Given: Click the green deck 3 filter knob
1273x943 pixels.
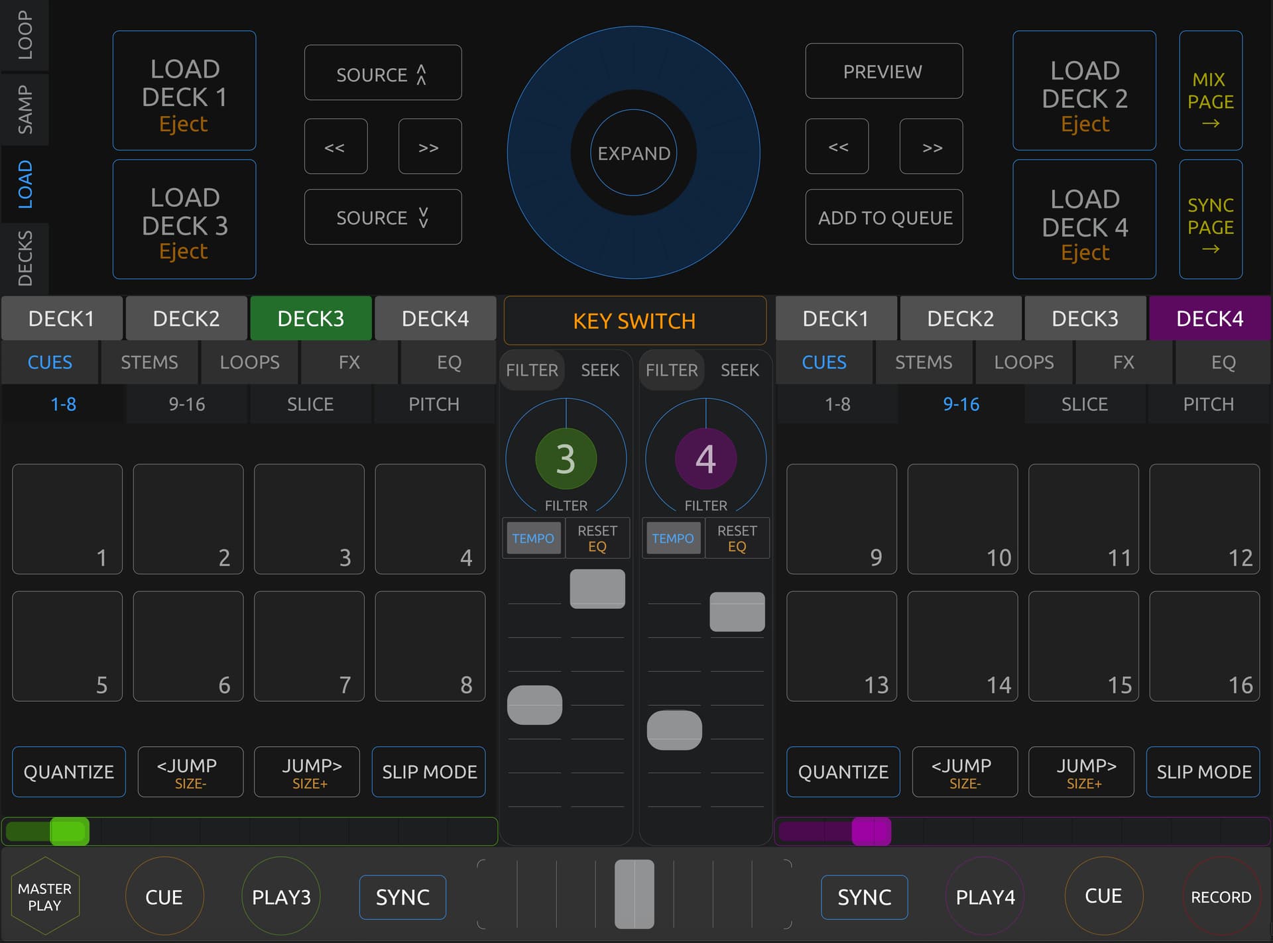Looking at the screenshot, I should (x=566, y=459).
